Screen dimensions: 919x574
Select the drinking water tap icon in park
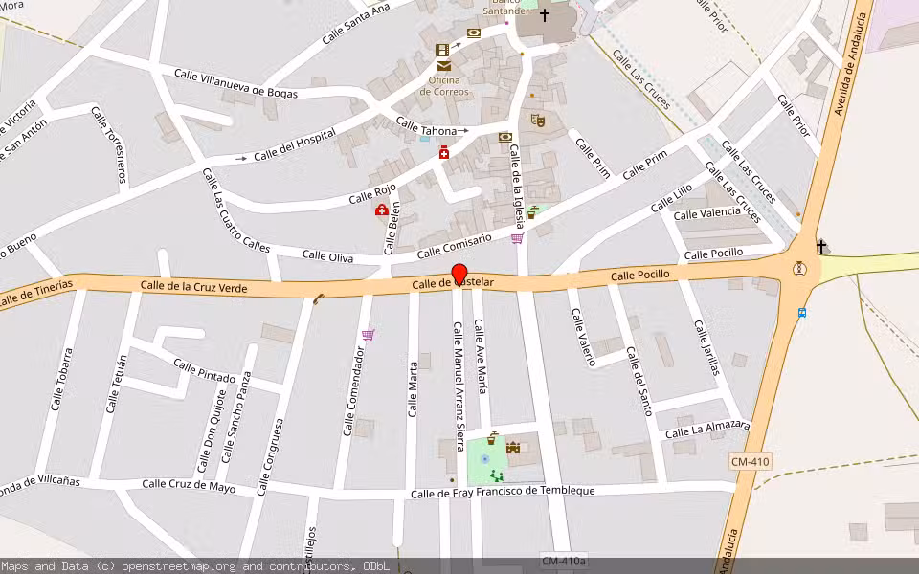click(492, 439)
